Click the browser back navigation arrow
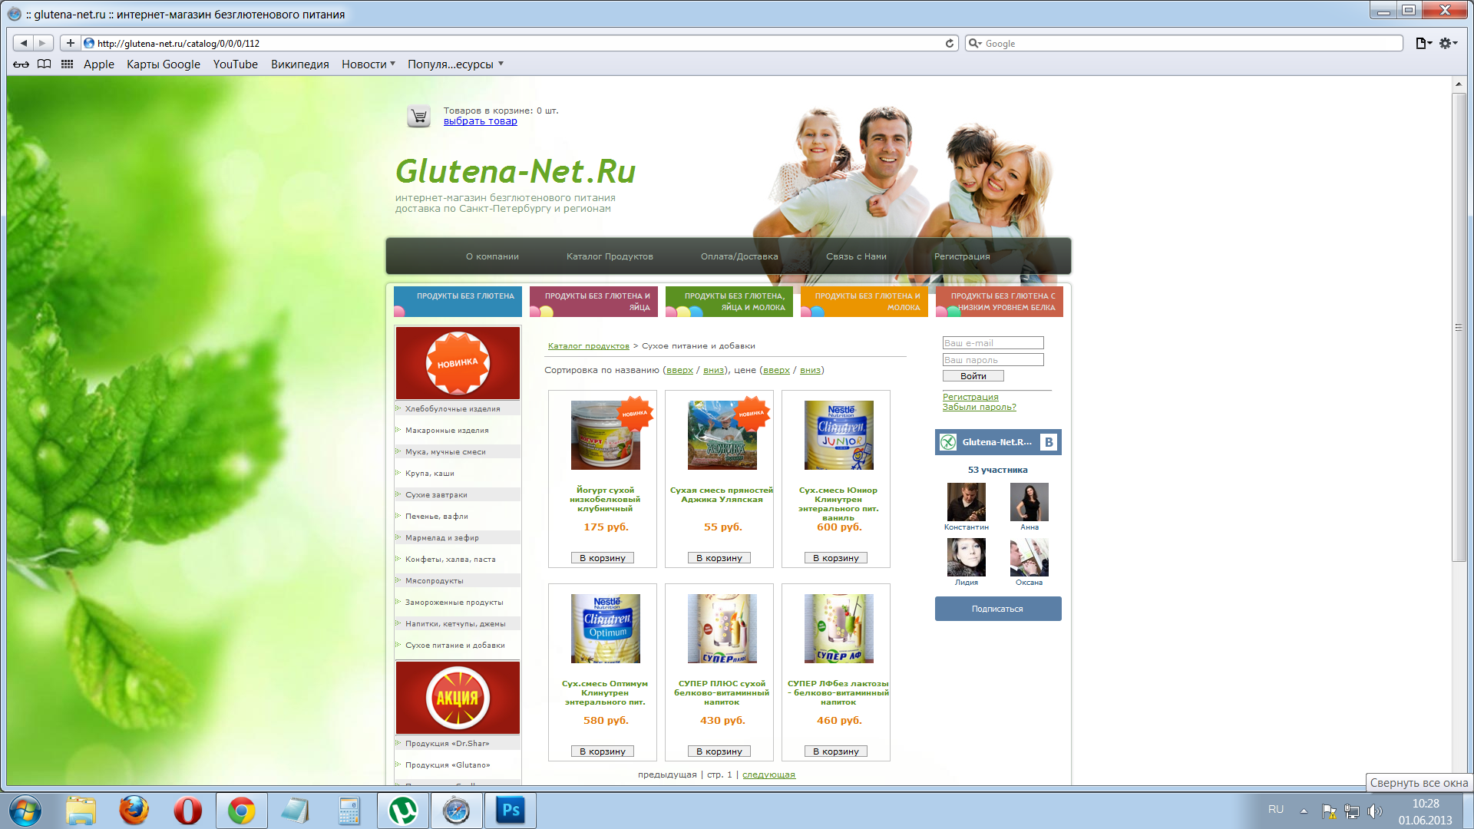The height and width of the screenshot is (829, 1474). tap(22, 43)
